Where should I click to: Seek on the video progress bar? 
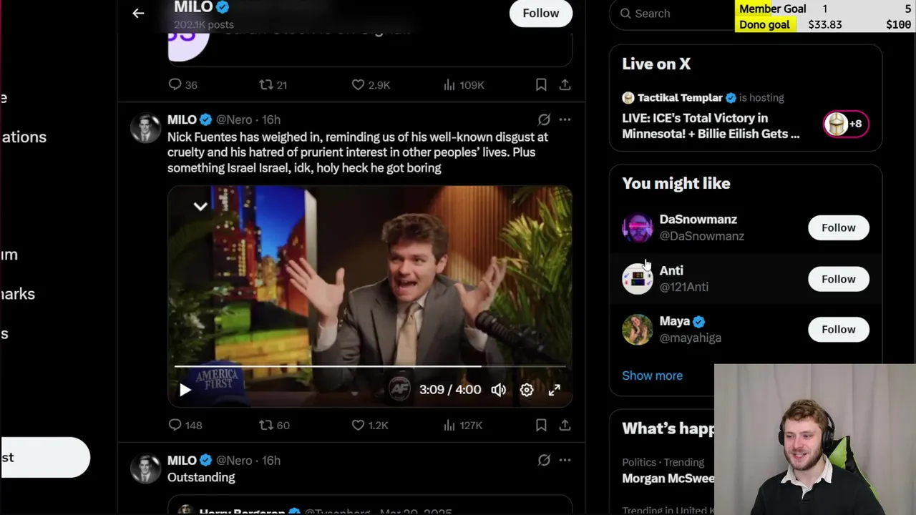[x=370, y=366]
